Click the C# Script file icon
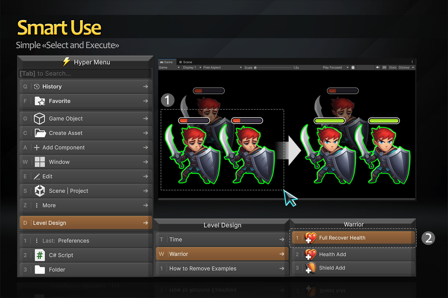This screenshot has height=298, width=448. point(40,255)
